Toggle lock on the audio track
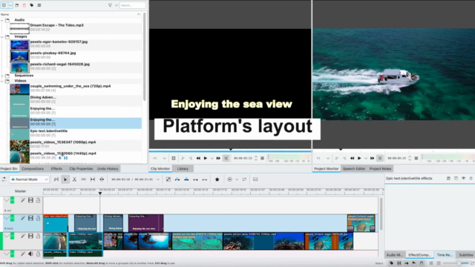Screen dimensions: 475x267 [x=38, y=254]
